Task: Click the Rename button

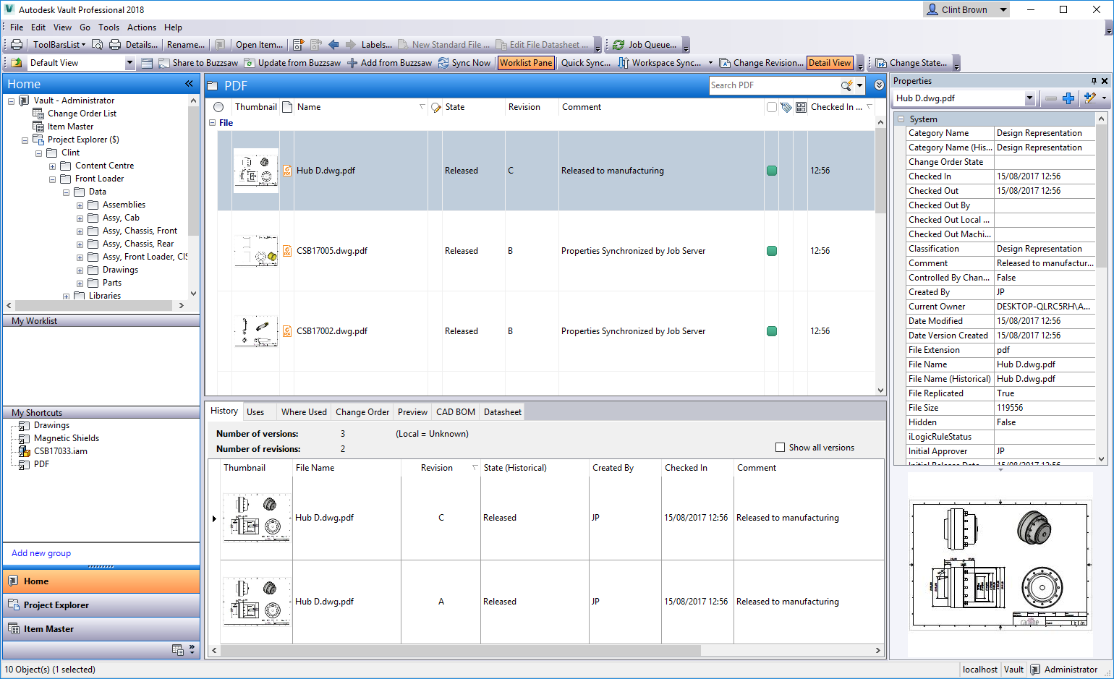Action: click(x=186, y=45)
